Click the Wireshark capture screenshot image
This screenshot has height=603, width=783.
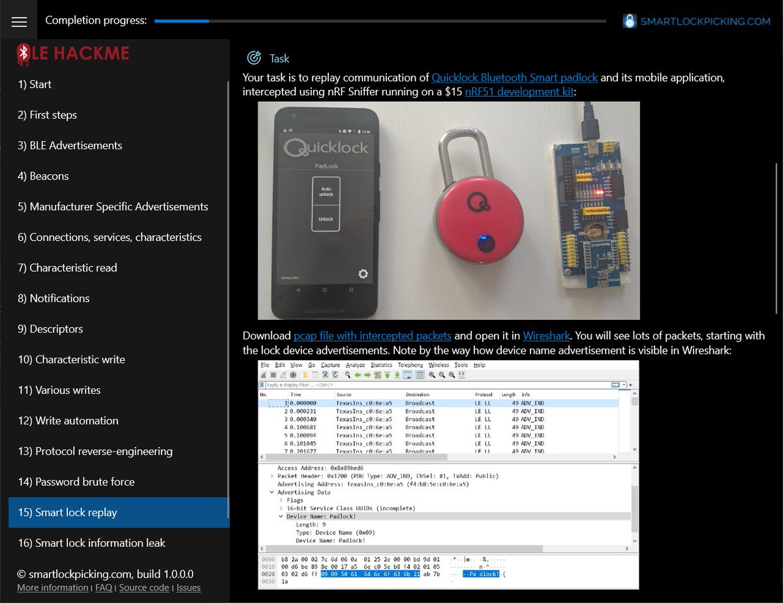point(449,475)
